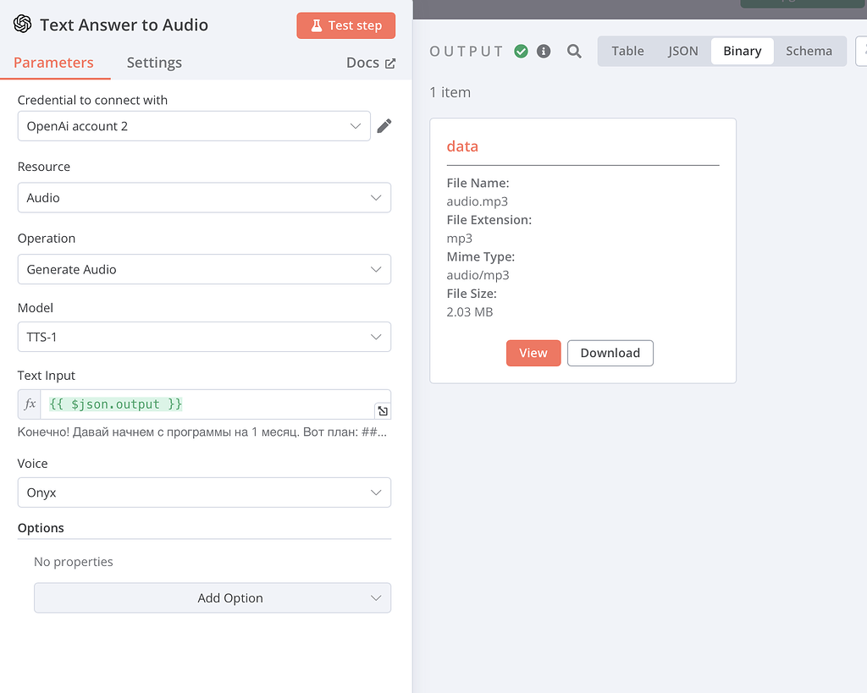Open the Credential OpenAi account 2 dropdown
The height and width of the screenshot is (693, 867).
tap(194, 126)
